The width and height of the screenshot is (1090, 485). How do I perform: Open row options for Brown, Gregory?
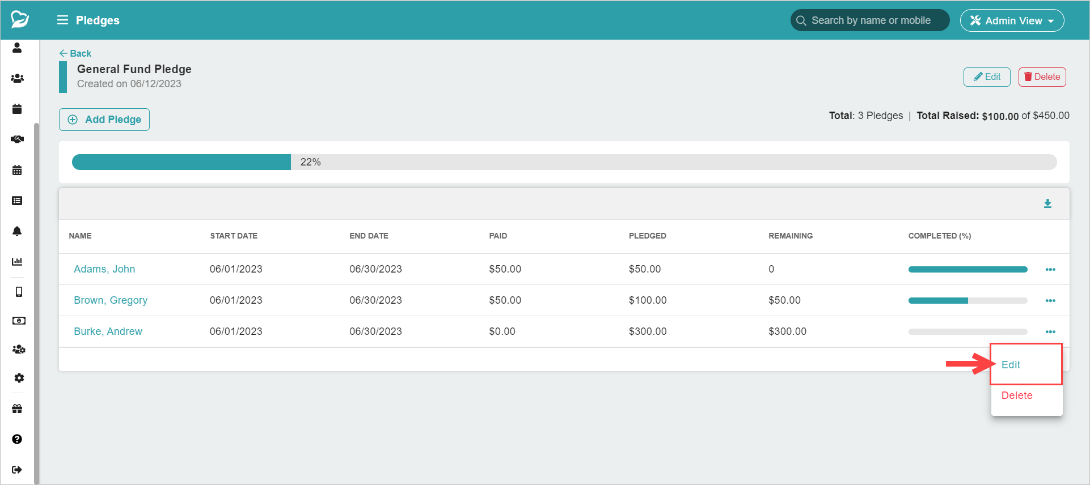click(1050, 300)
